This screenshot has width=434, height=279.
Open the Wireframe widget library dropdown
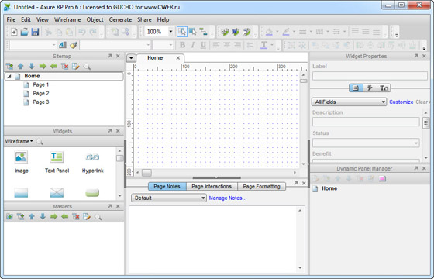(x=19, y=141)
